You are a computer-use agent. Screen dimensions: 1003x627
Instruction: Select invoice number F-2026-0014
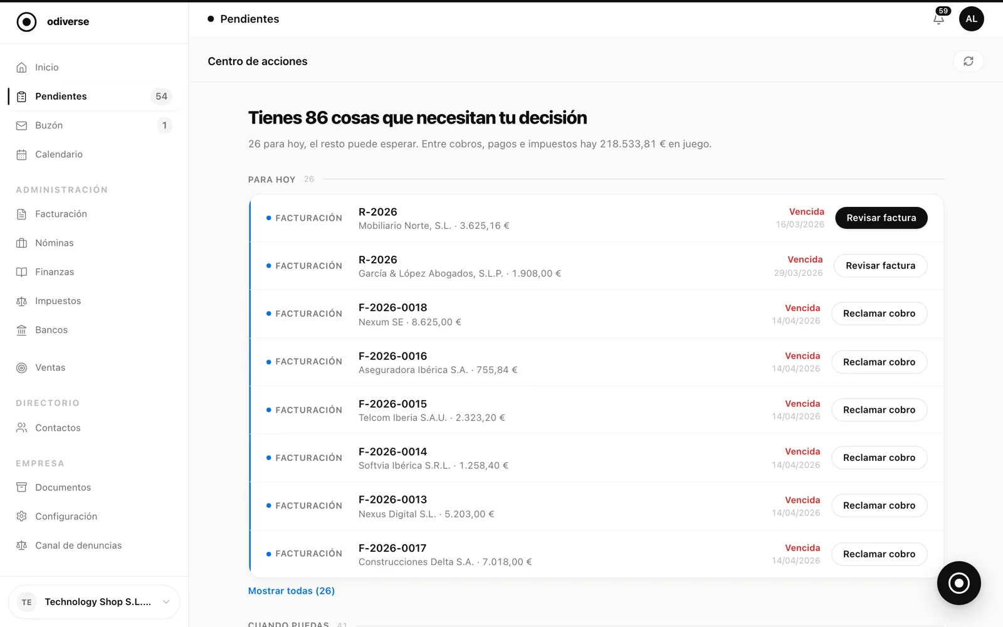click(x=392, y=451)
